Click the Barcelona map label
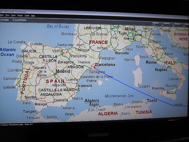The image size is (189, 142). (105, 64)
